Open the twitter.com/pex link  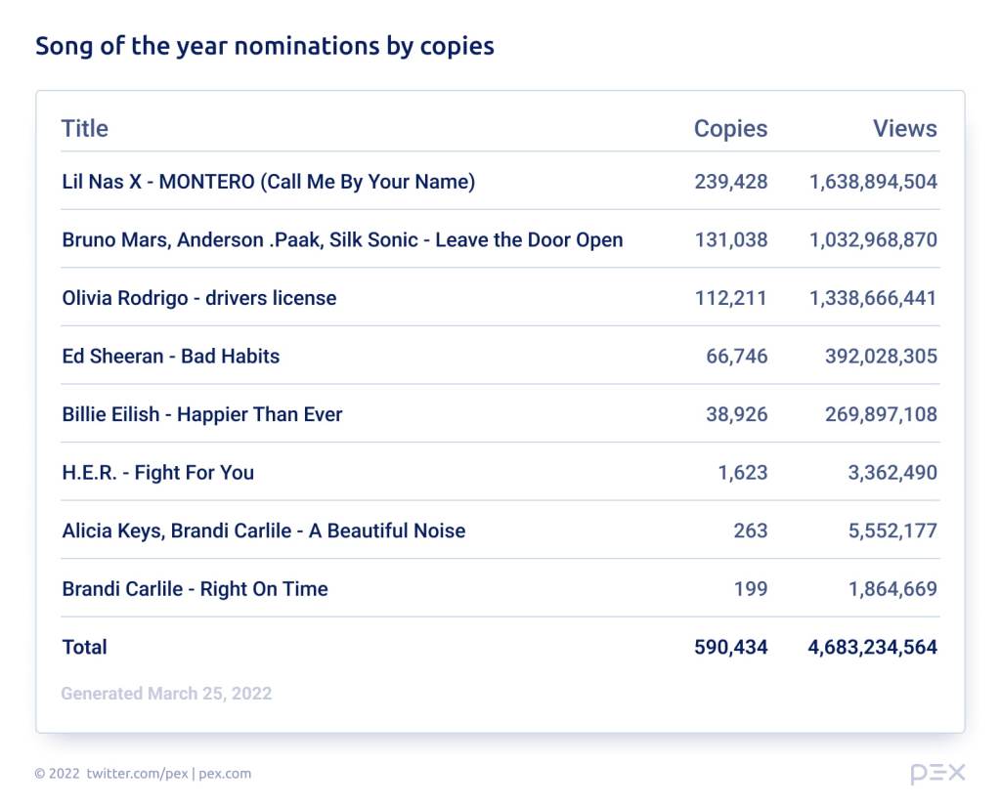[137, 774]
